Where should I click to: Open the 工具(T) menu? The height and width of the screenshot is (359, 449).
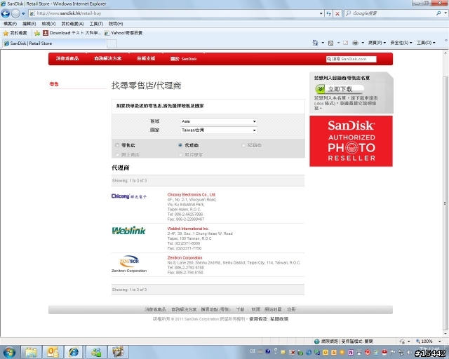[96, 24]
